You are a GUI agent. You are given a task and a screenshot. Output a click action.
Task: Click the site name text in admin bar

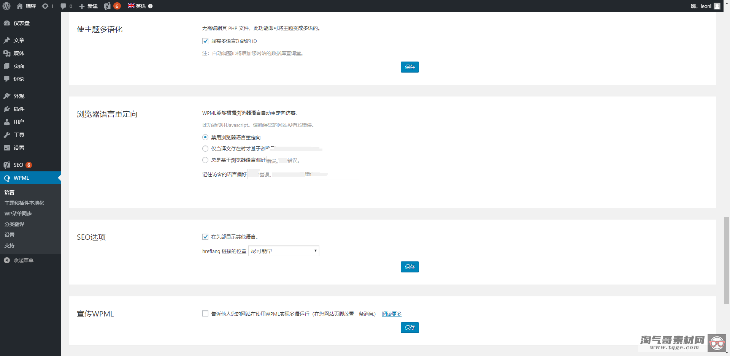pyautogui.click(x=31, y=6)
